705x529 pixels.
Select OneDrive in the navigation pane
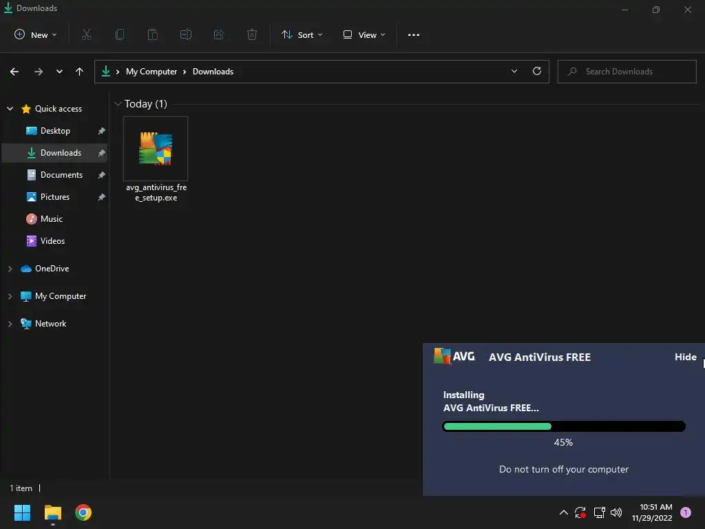point(52,269)
